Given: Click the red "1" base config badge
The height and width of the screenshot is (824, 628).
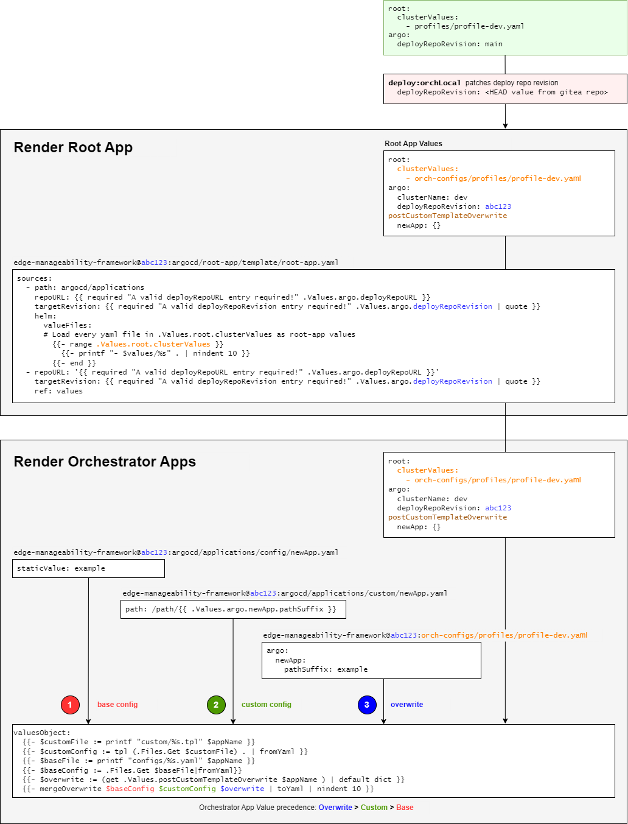Looking at the screenshot, I should pyautogui.click(x=71, y=705).
